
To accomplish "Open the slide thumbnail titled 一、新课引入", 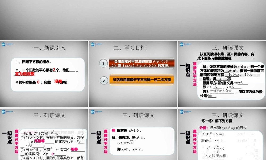I will [44, 74].
